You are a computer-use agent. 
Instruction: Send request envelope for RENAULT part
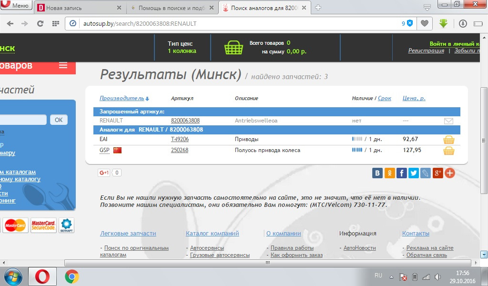[448, 121]
